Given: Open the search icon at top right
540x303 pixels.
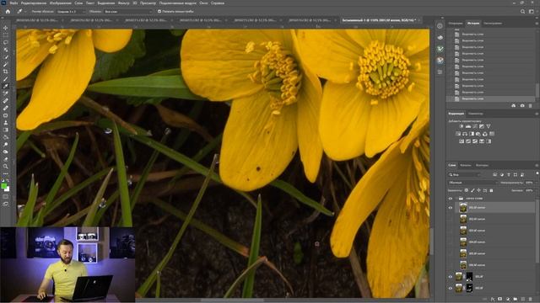Looking at the screenshot, I should click(x=523, y=11).
